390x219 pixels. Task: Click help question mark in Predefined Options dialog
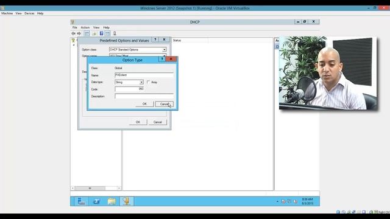(x=155, y=40)
